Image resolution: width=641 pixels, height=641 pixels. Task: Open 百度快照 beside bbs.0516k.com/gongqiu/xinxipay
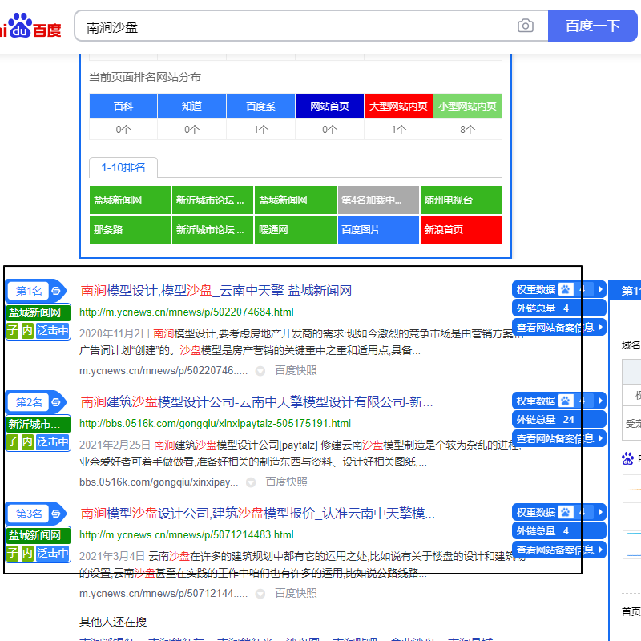point(286,482)
